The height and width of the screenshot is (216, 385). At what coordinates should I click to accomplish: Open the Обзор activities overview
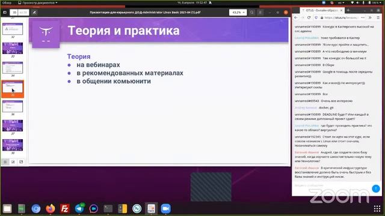7,2
